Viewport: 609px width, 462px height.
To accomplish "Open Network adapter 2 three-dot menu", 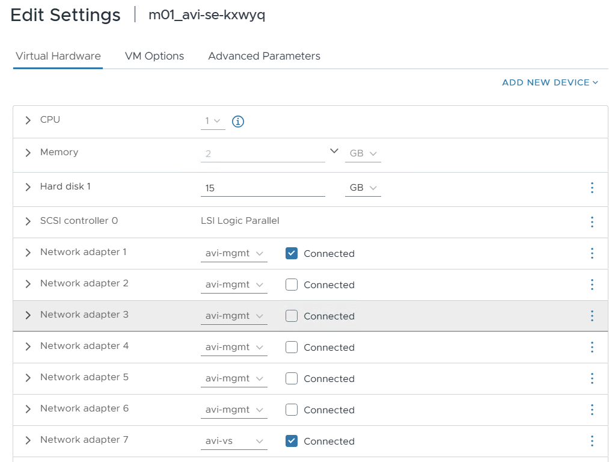I will pos(592,285).
